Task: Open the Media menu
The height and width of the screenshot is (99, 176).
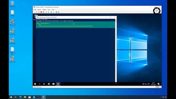Action: tap(44, 10)
